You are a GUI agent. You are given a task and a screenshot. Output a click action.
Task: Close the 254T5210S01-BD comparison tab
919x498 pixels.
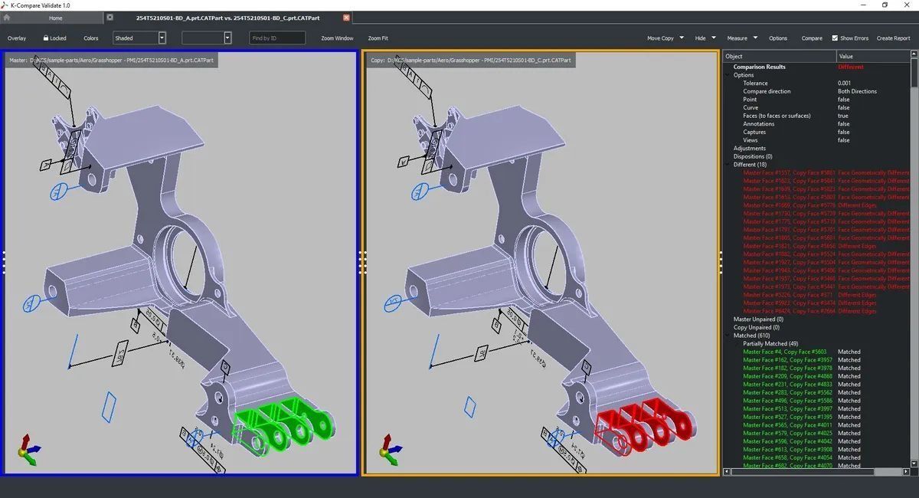(346, 17)
